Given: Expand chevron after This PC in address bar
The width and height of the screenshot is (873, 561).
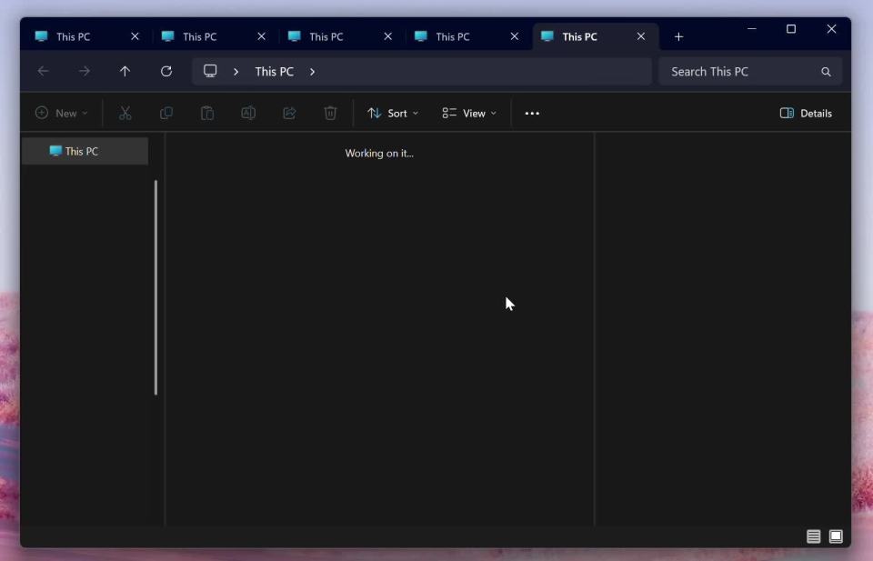Looking at the screenshot, I should [312, 72].
